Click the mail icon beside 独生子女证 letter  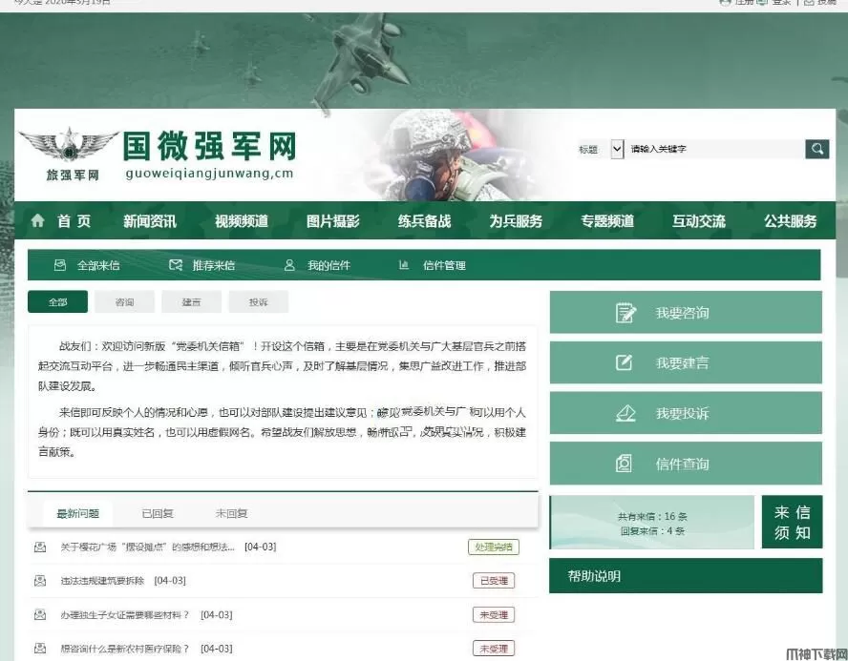[40, 614]
